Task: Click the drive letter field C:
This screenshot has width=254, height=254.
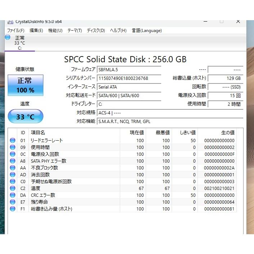Action: [129, 104]
